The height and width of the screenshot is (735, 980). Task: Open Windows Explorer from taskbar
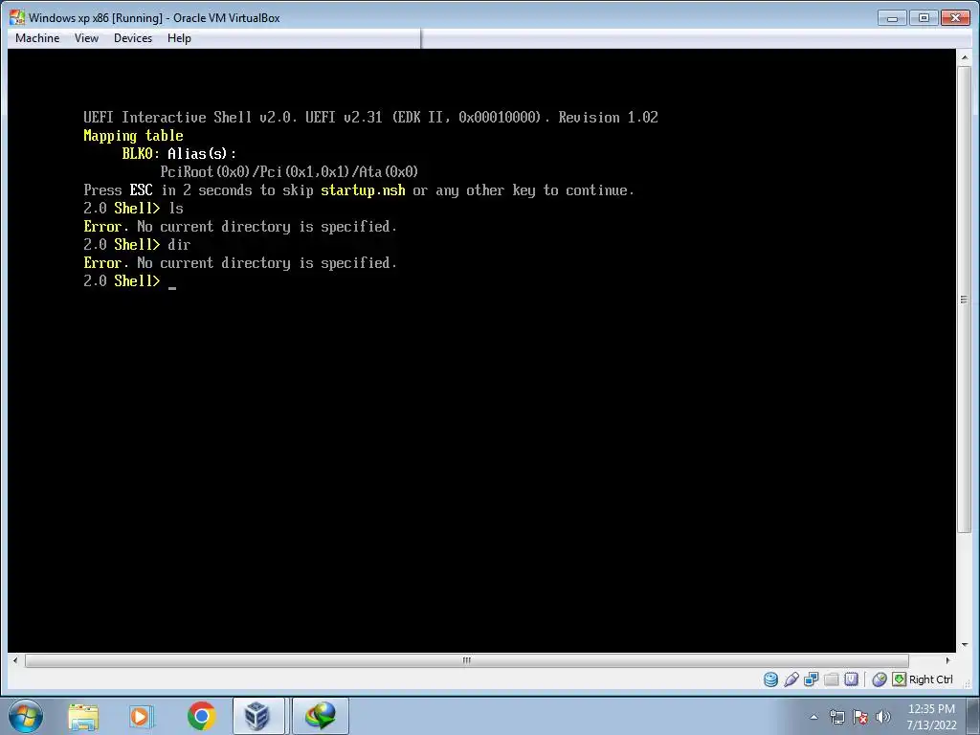[83, 716]
